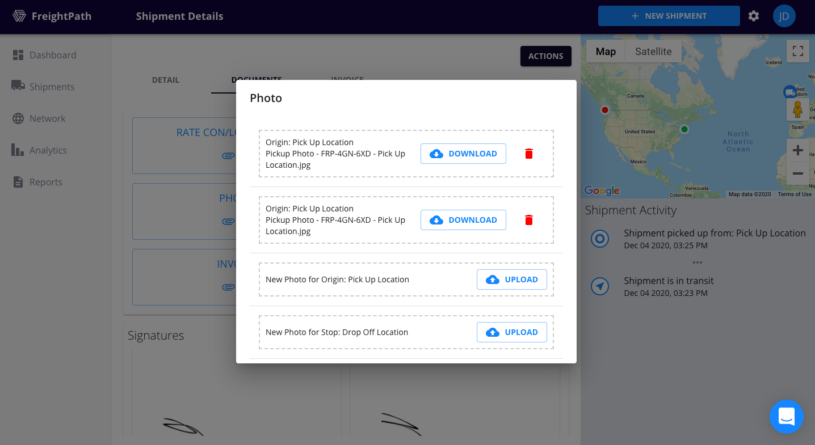The height and width of the screenshot is (445, 815).
Task: Switch map to Satellite view
Action: point(653,51)
